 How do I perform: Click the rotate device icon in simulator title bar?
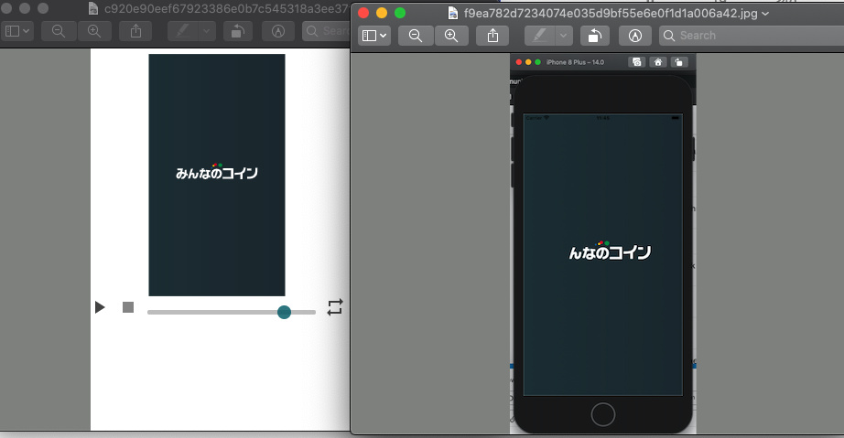pos(678,62)
